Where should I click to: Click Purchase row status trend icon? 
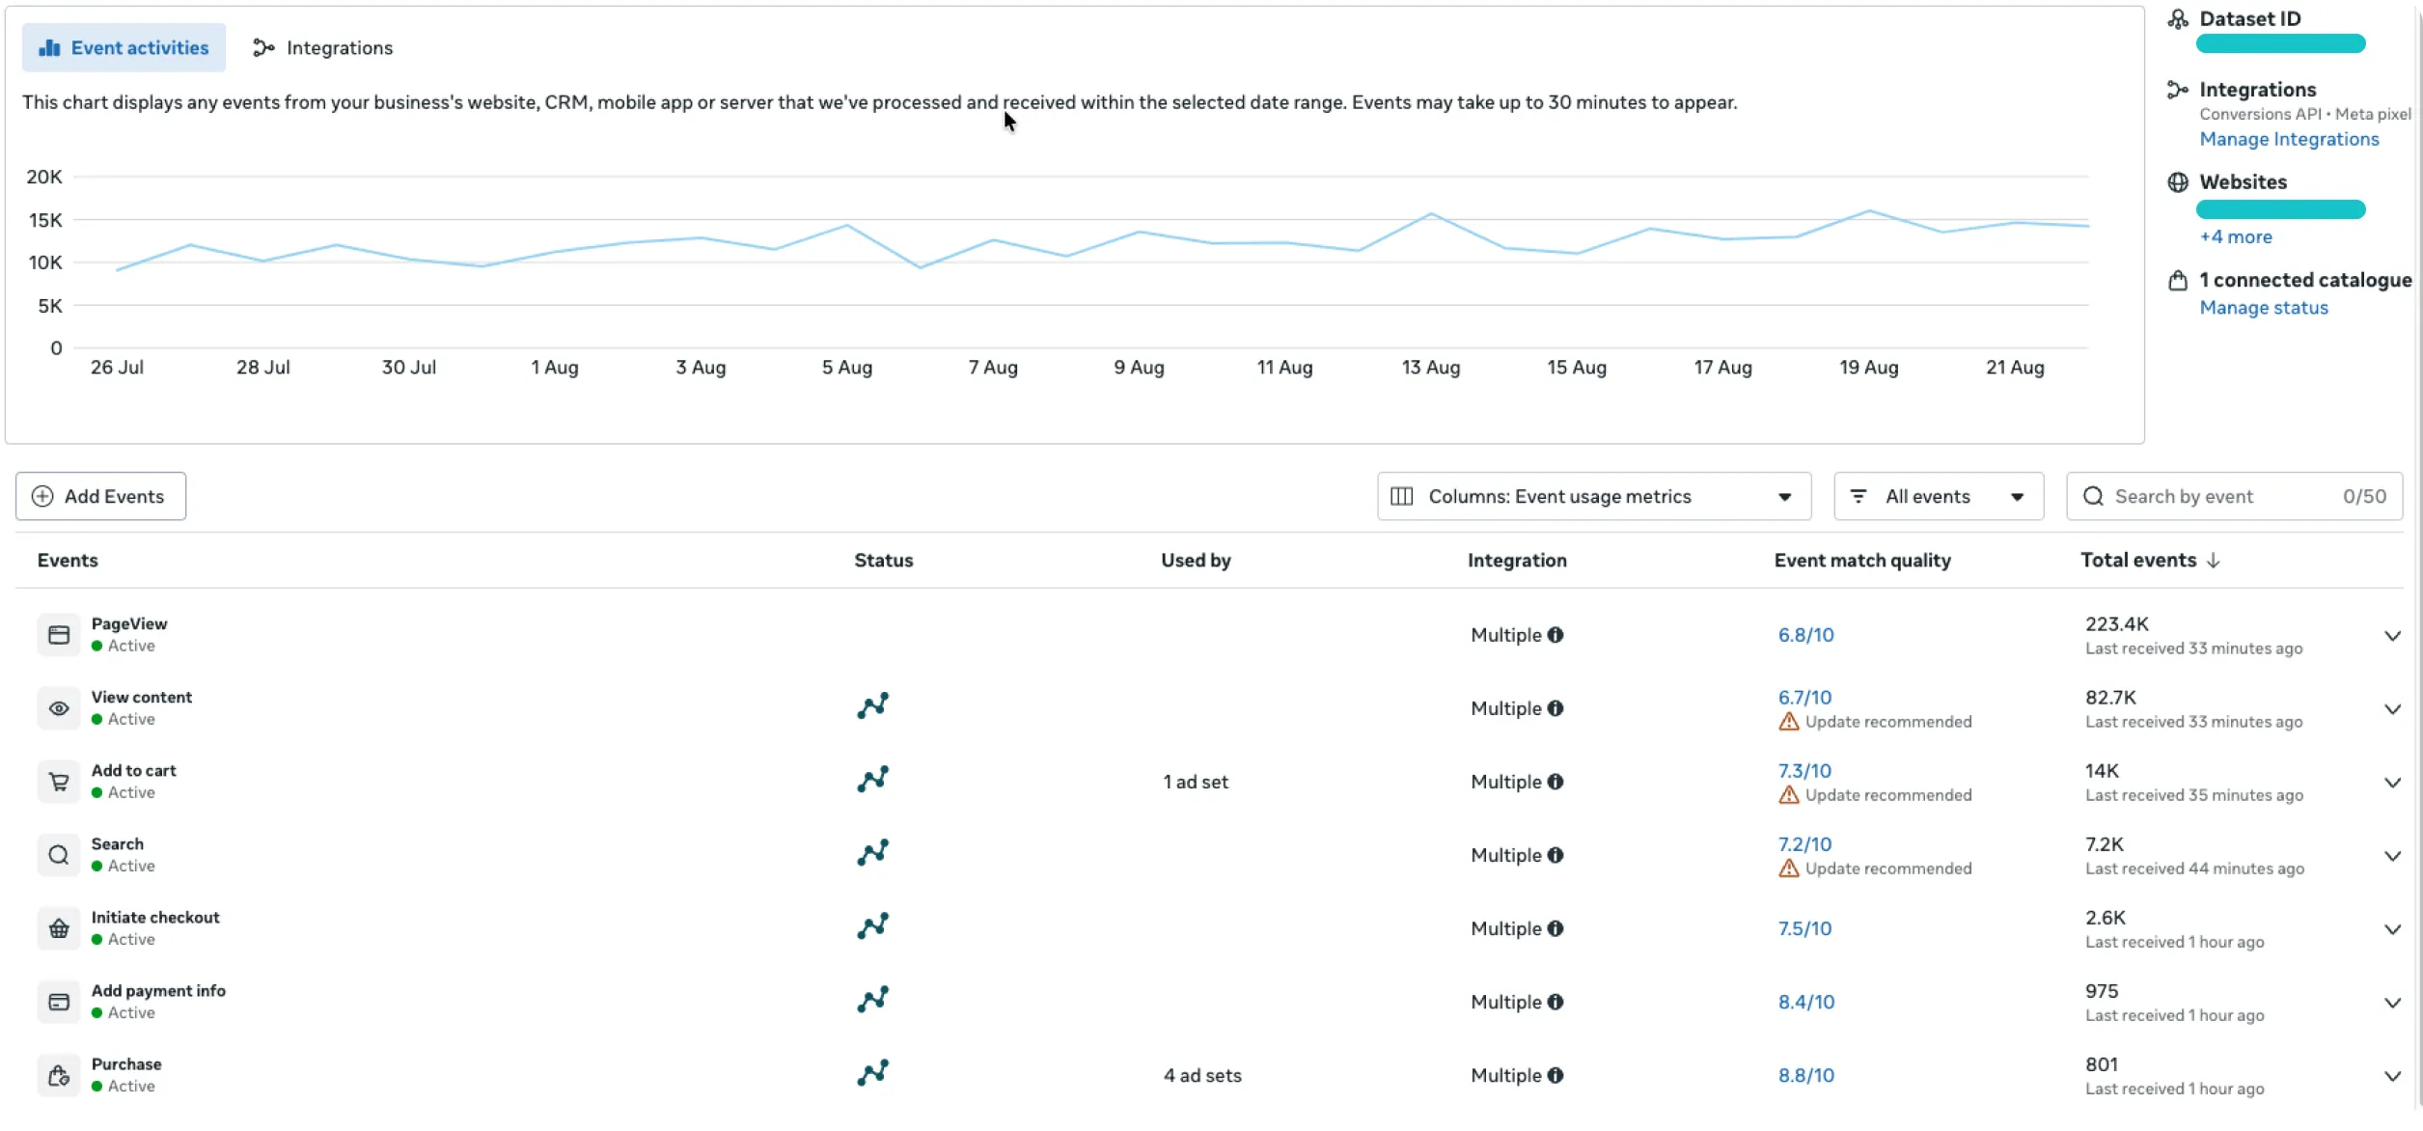pyautogui.click(x=872, y=1073)
